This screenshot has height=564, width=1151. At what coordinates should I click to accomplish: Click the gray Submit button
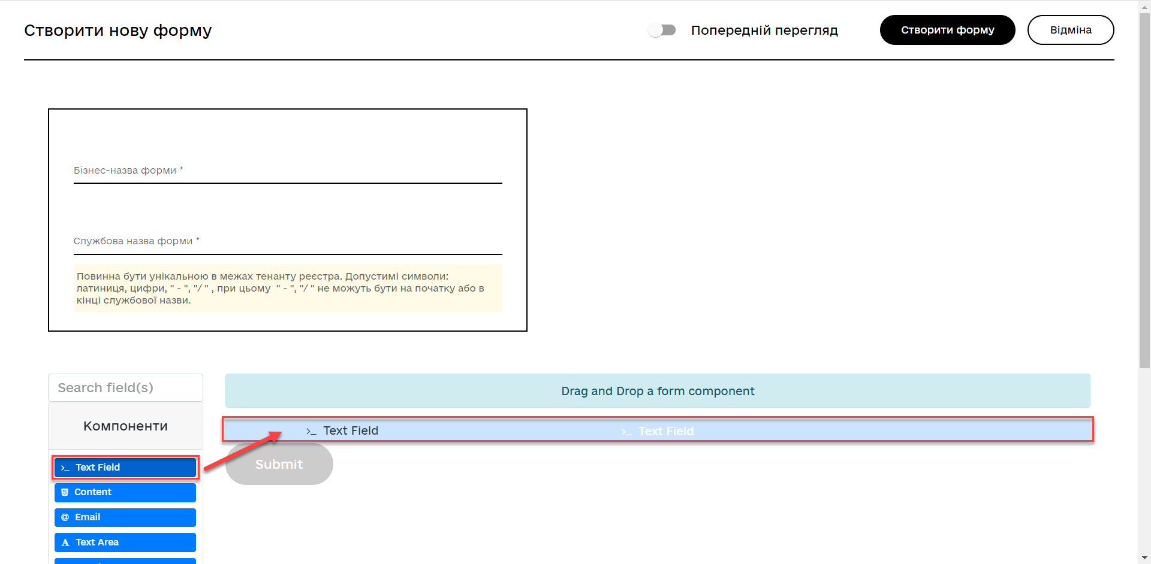coord(279,464)
